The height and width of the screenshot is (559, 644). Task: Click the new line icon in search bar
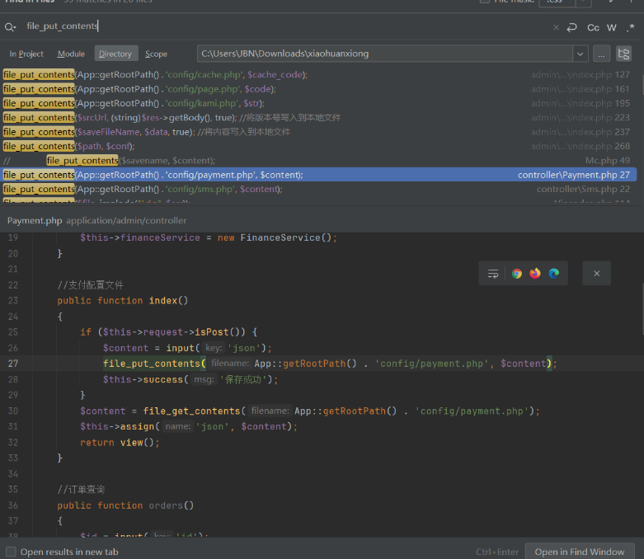(x=571, y=27)
